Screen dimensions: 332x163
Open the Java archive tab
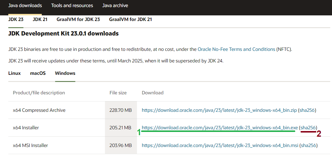115,6
